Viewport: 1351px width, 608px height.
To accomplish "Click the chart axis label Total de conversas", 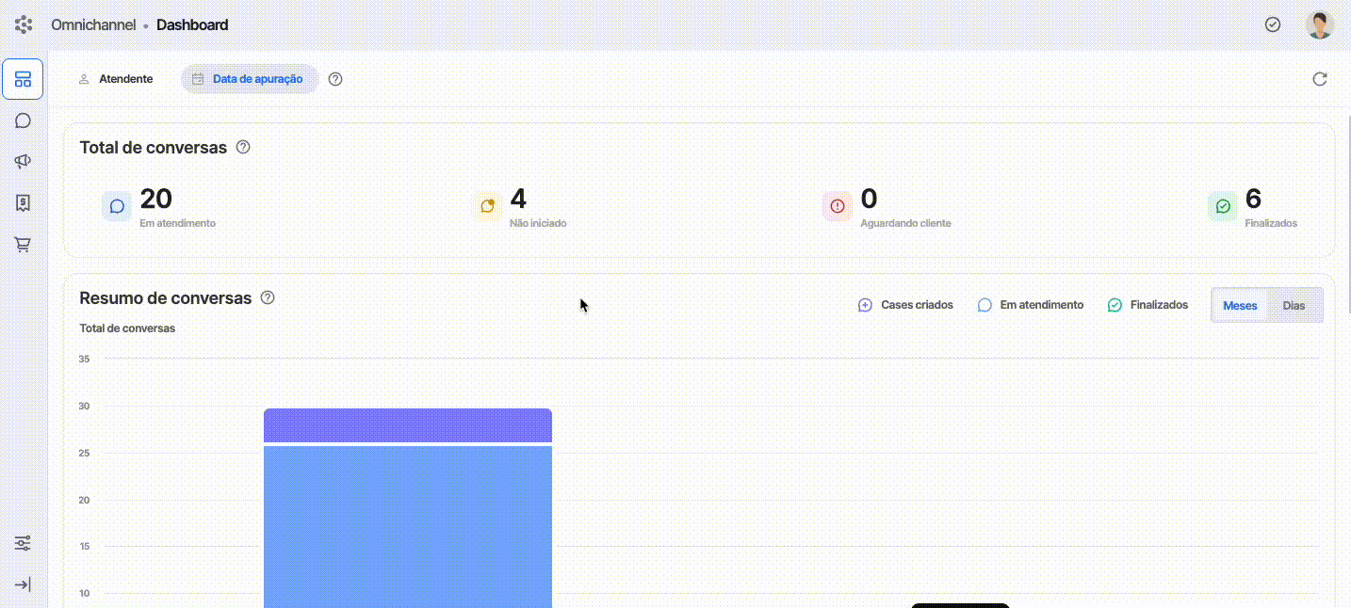I will point(127,328).
